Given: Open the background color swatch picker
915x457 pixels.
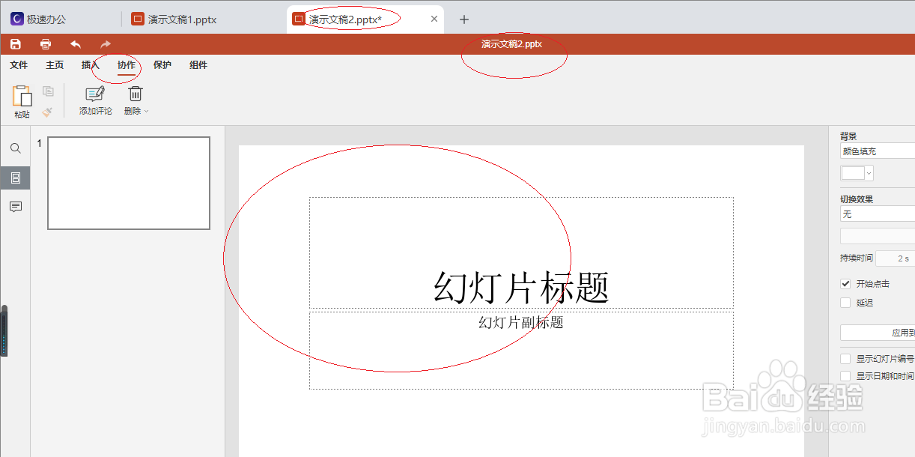Looking at the screenshot, I should (855, 172).
